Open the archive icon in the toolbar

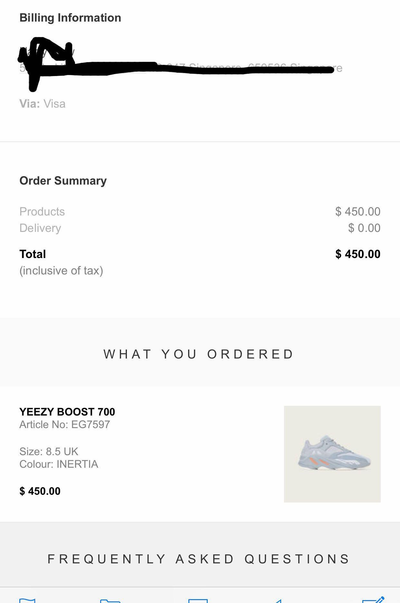click(198, 600)
